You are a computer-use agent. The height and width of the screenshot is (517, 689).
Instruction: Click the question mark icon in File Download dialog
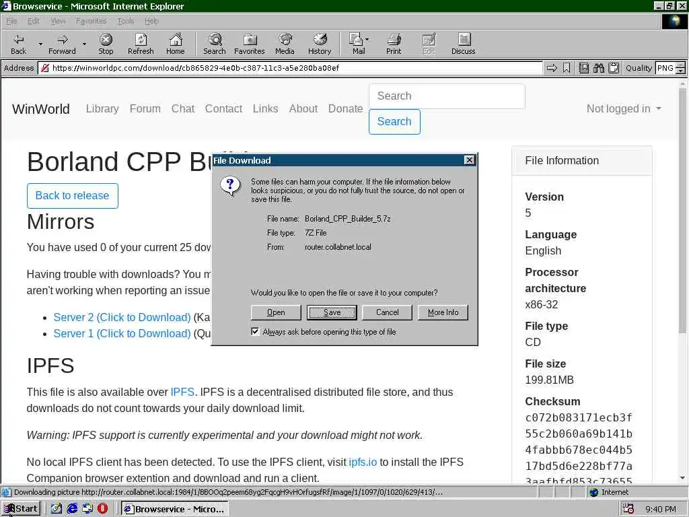(x=231, y=186)
